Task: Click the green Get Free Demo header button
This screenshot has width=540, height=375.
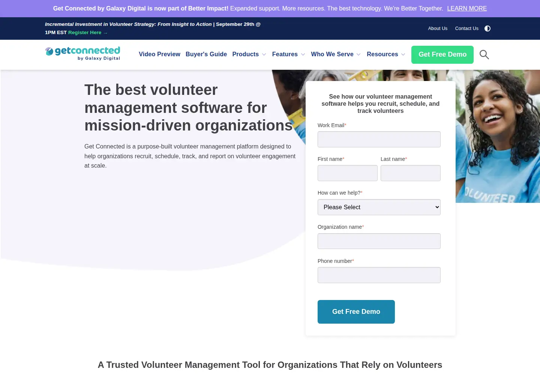Action: click(x=442, y=55)
